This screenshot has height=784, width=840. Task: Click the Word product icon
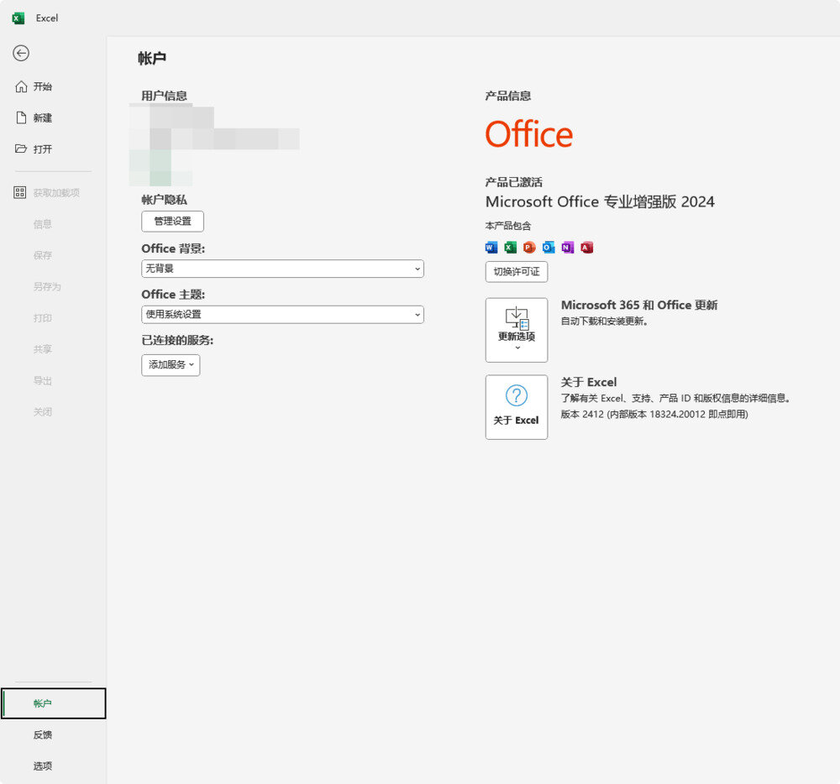(491, 247)
